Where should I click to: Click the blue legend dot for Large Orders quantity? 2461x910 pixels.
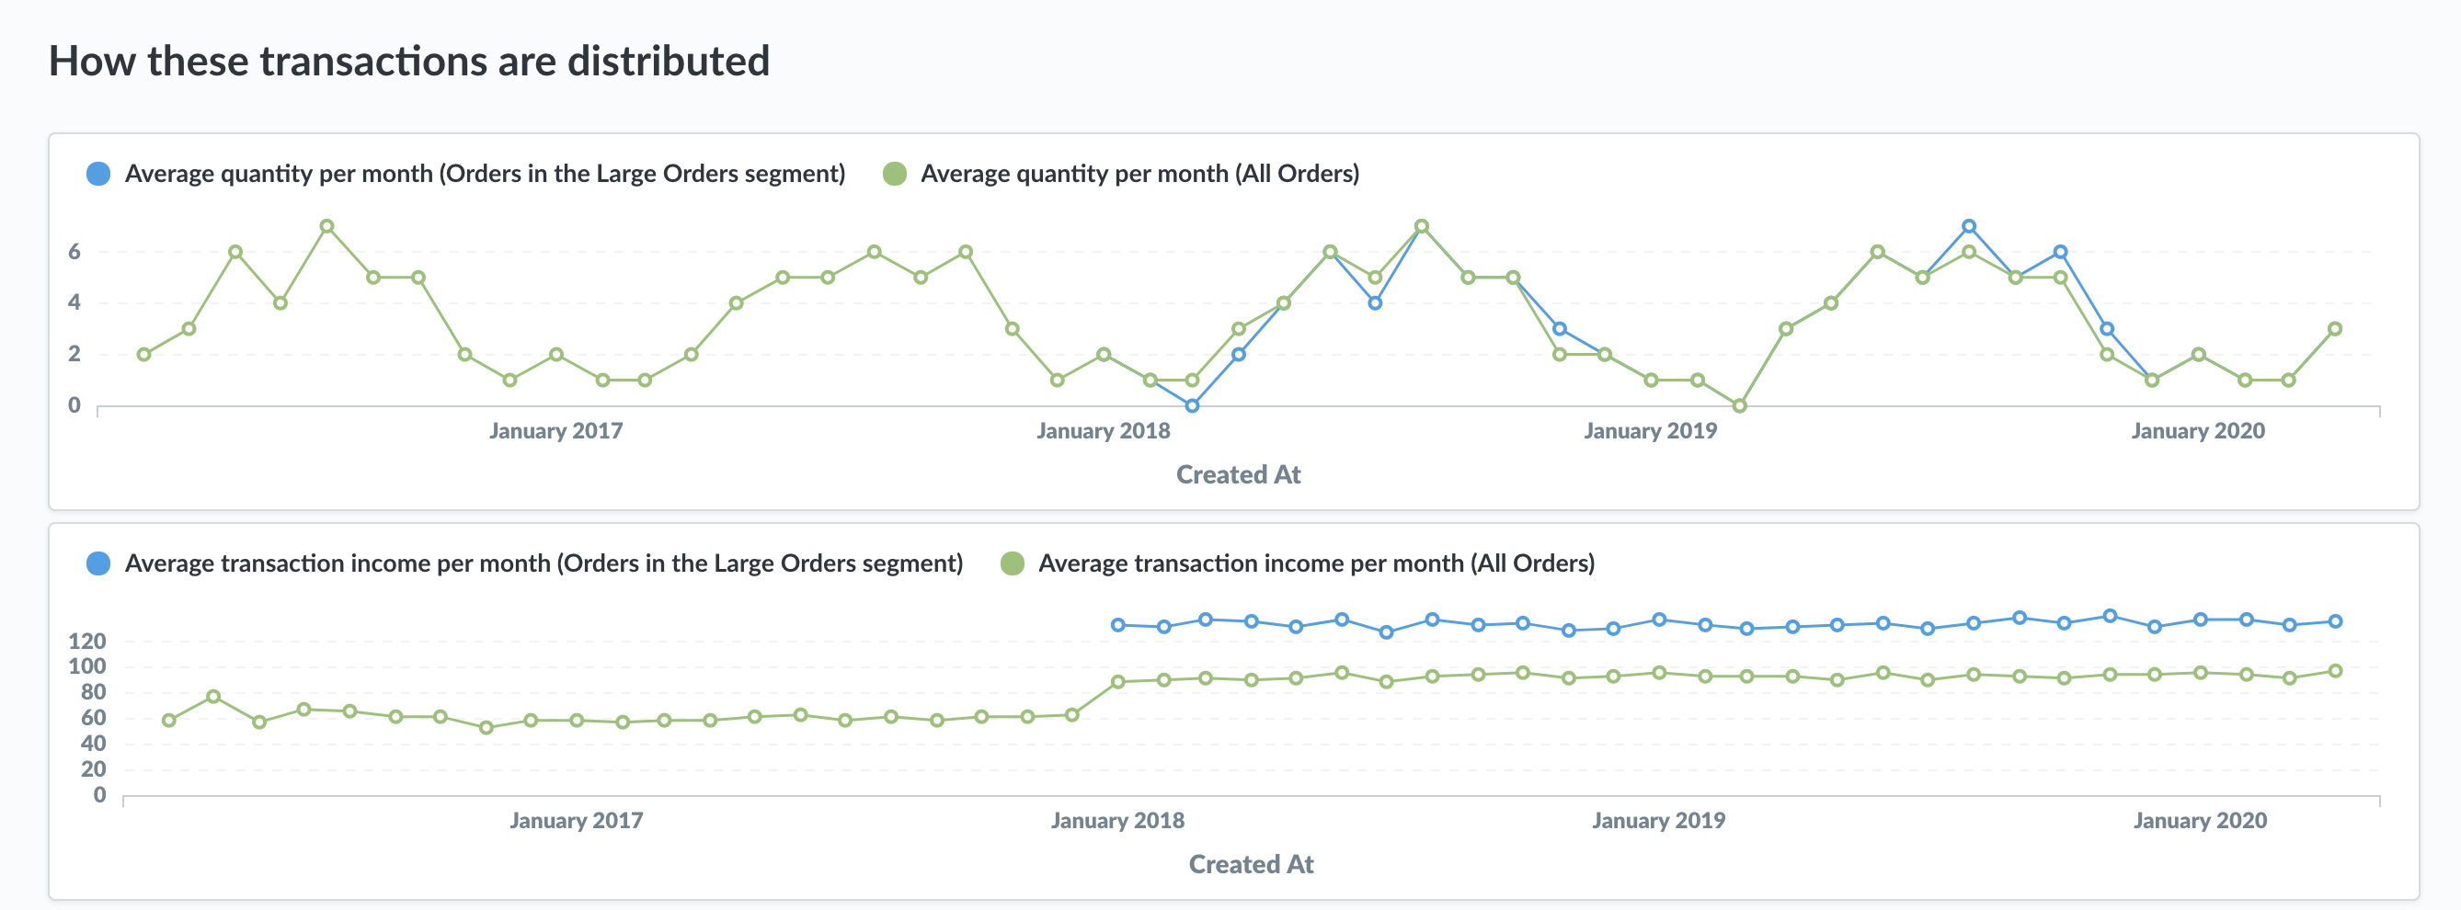[98, 174]
